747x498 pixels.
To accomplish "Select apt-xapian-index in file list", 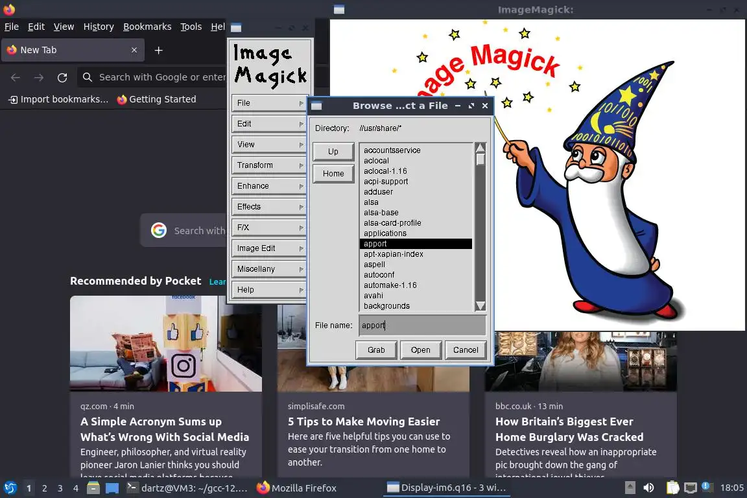I will (416, 254).
